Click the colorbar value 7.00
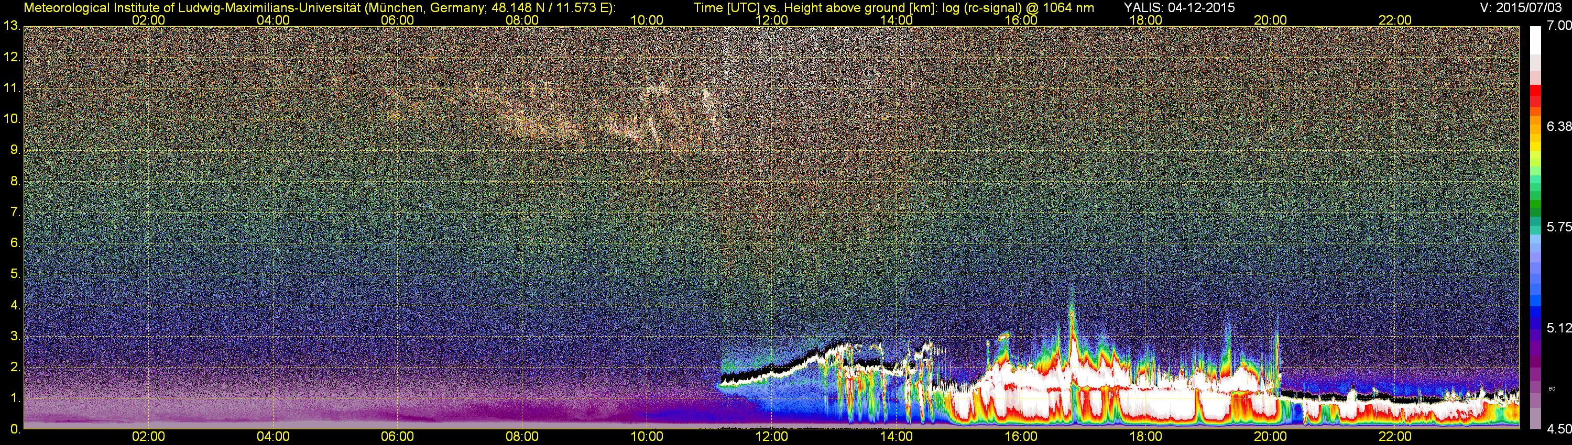The image size is (1572, 445). tap(1558, 26)
